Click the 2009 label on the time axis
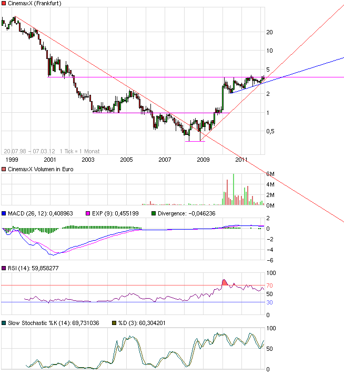Image resolution: width=344 pixels, height=374 pixels. (203, 159)
